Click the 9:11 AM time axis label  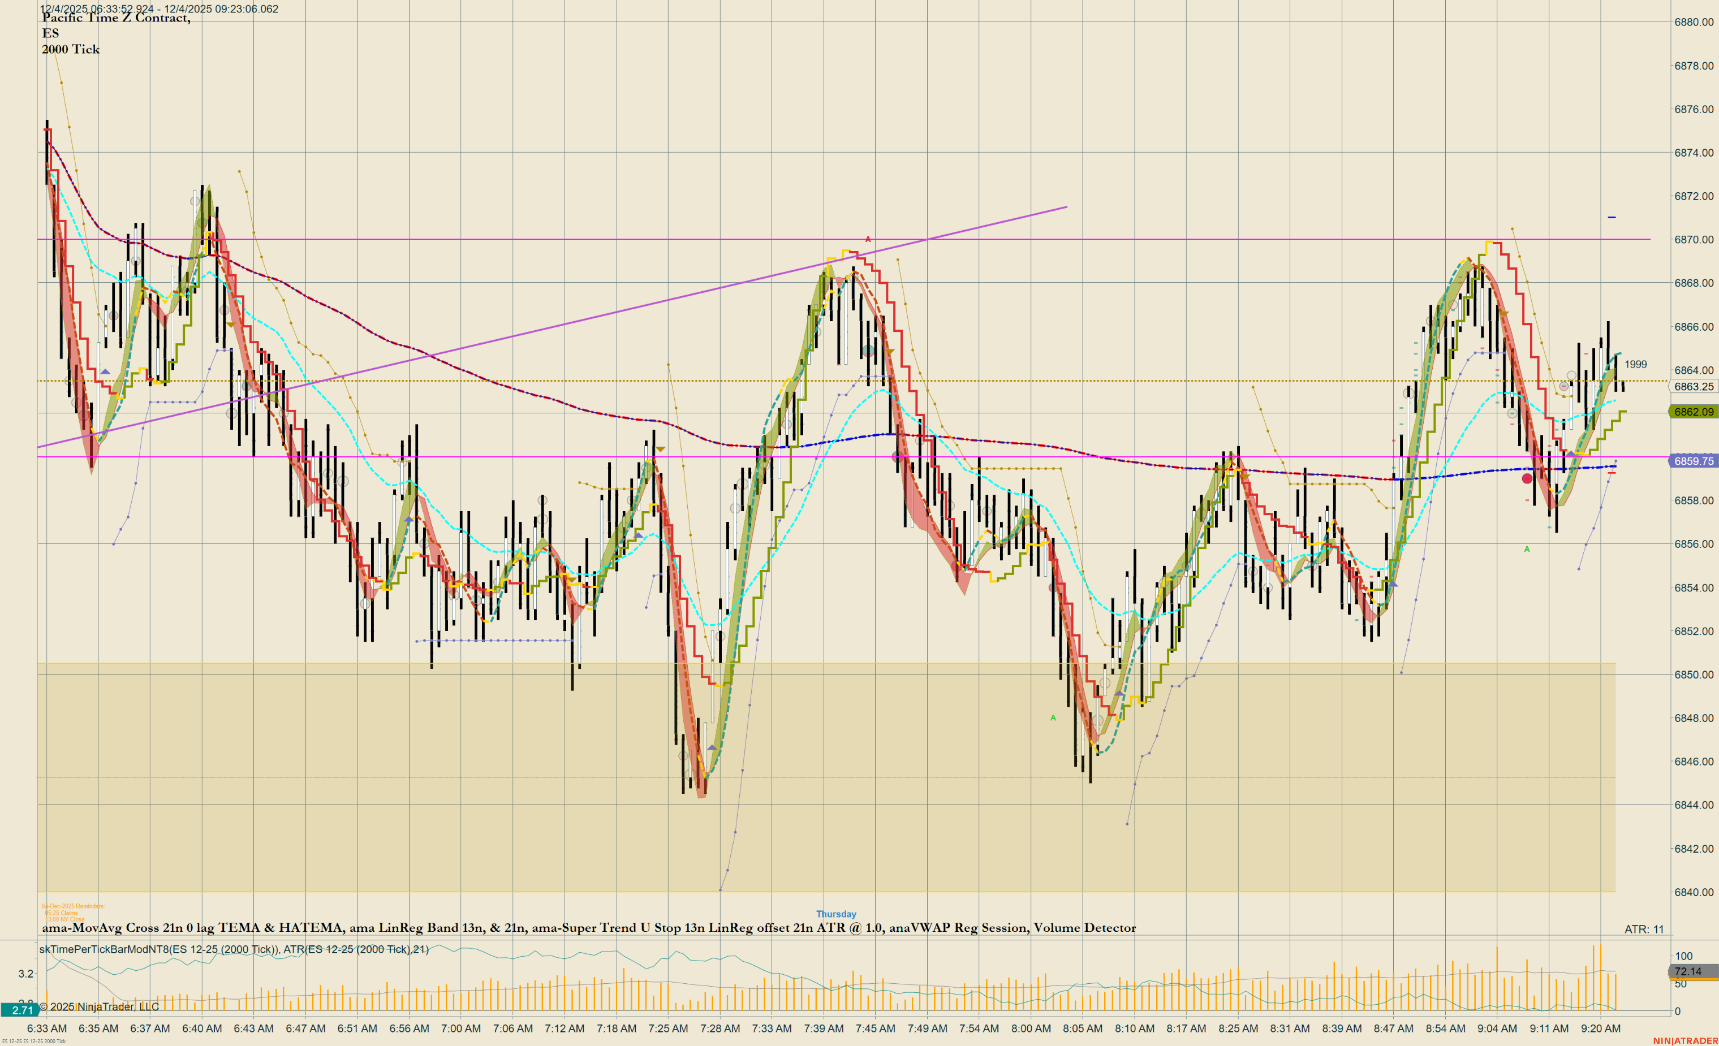1549,1028
